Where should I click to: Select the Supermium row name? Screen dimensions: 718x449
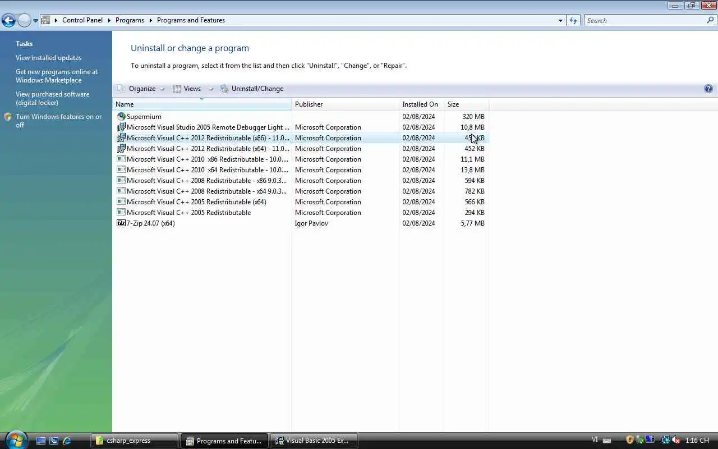click(144, 117)
